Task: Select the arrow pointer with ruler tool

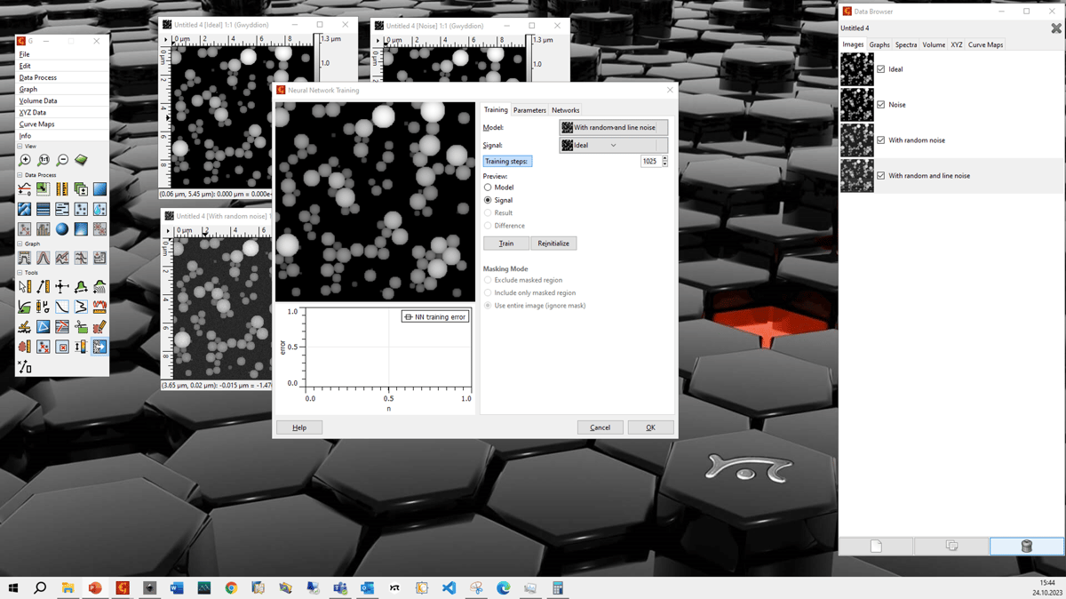Action: 25,287
